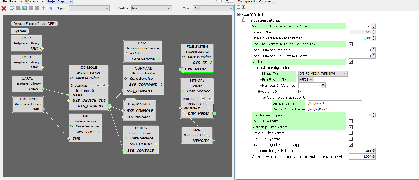
Task: Toggle the LittleFS File System checkbox
Action: [x=351, y=133]
